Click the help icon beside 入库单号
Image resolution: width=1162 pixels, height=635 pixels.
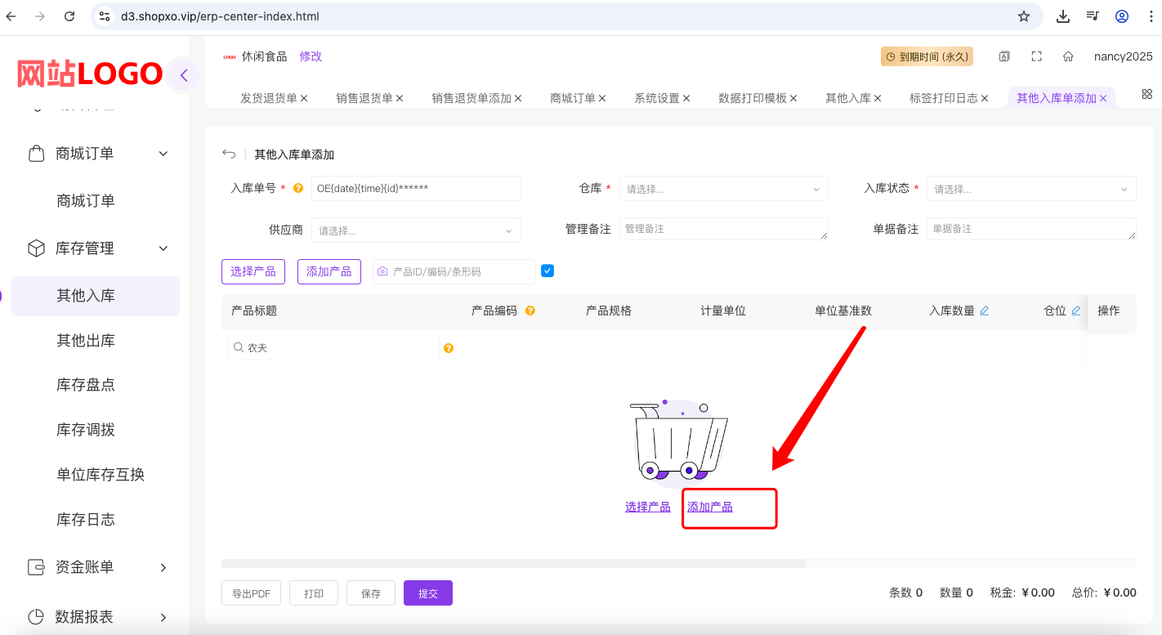click(x=298, y=188)
